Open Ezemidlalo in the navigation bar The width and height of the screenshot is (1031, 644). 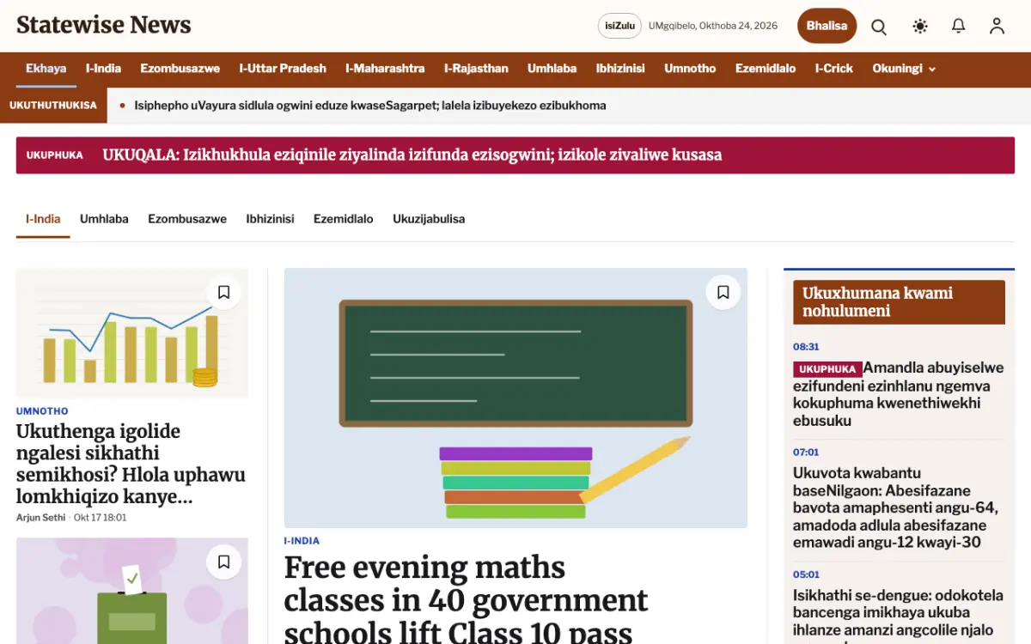point(766,69)
